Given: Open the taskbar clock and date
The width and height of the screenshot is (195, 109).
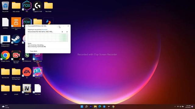Looking at the screenshot, I should click(x=188, y=107).
